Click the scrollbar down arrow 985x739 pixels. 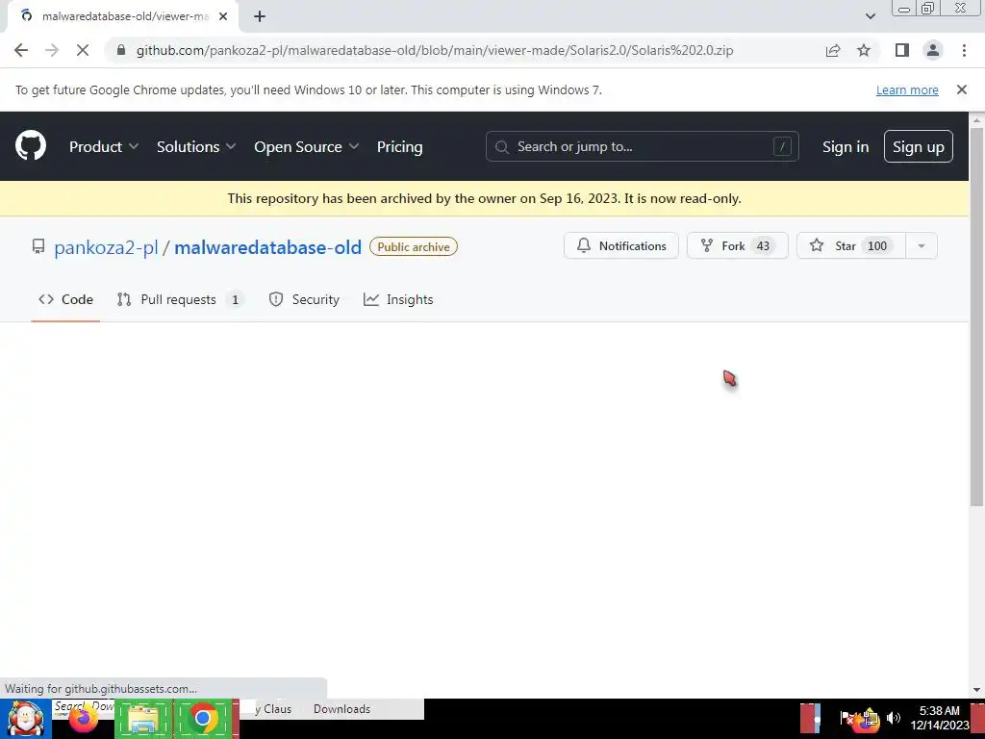(977, 689)
